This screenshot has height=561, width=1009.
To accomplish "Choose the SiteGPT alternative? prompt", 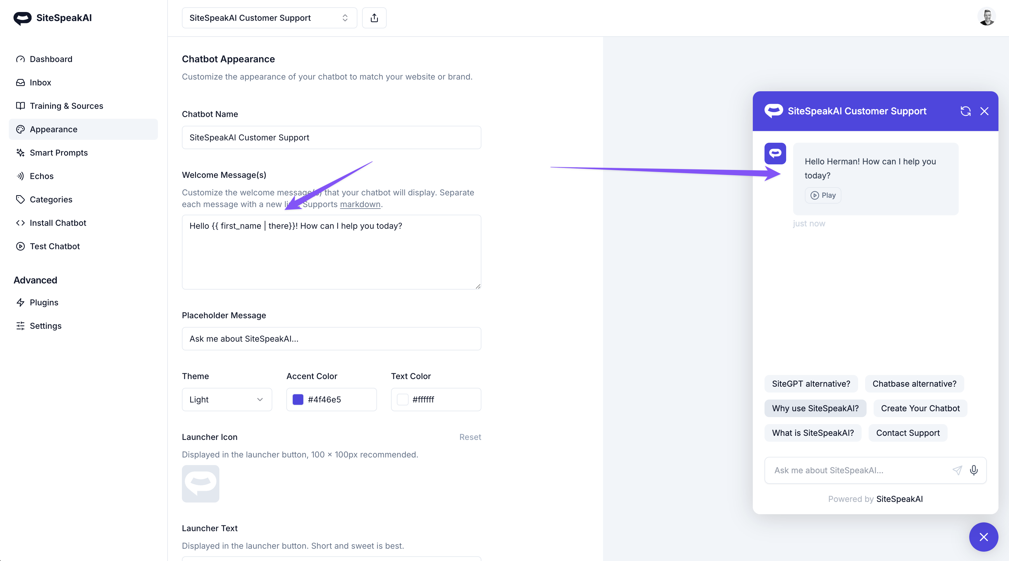I will pos(811,383).
